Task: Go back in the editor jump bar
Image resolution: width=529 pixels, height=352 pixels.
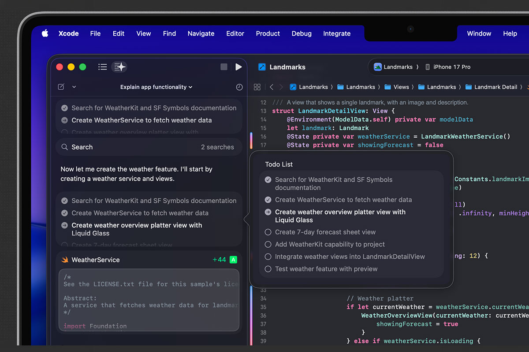Action: click(272, 87)
